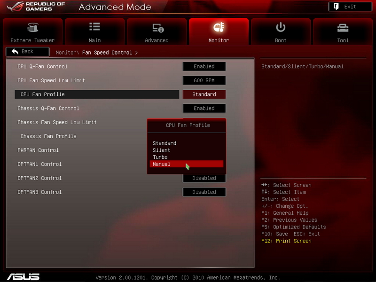Viewport: 376px width, 282px height.
Task: Open OPTFAN2 Control Disabled dropdown
Action: click(x=204, y=178)
